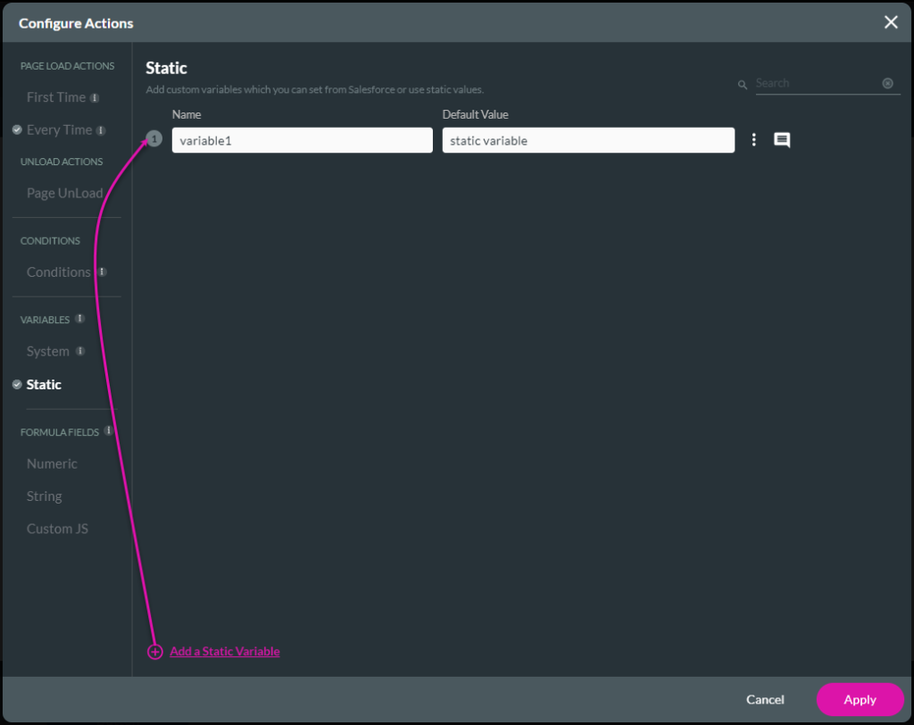
Task: Click the Default Value input field
Action: point(588,140)
